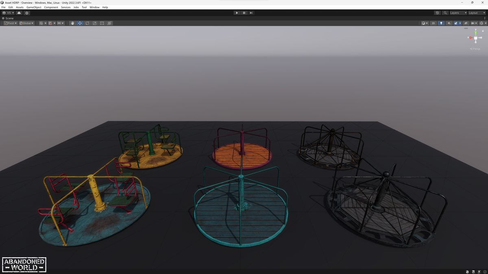Select the Move tool
488x274 pixels.
point(80,23)
